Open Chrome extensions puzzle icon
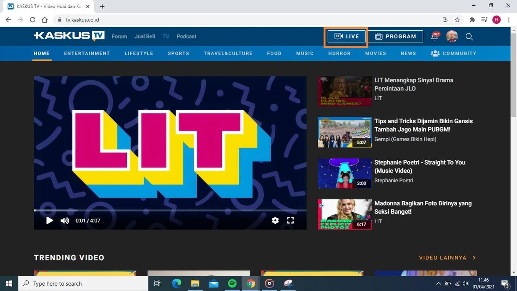517x291 pixels. pos(472,19)
